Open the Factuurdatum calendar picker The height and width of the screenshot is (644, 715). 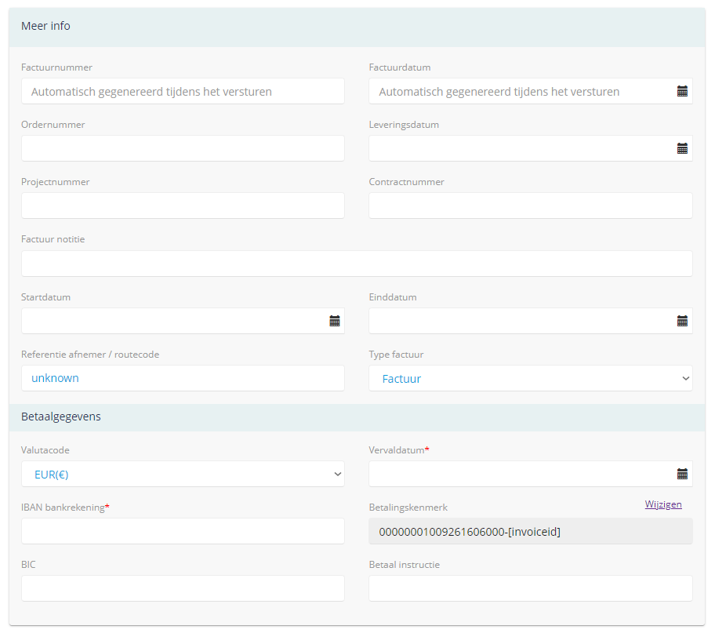tap(682, 91)
